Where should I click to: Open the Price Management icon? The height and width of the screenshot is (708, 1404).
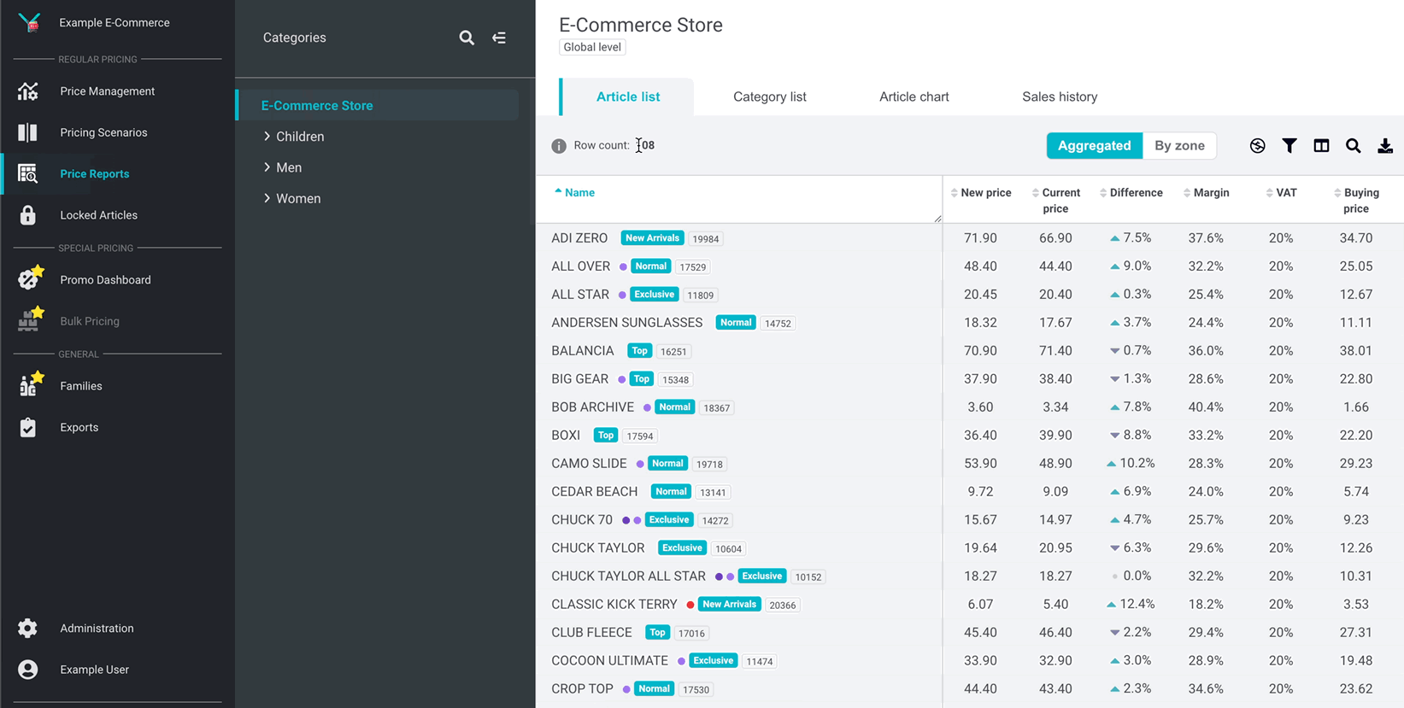click(x=27, y=91)
